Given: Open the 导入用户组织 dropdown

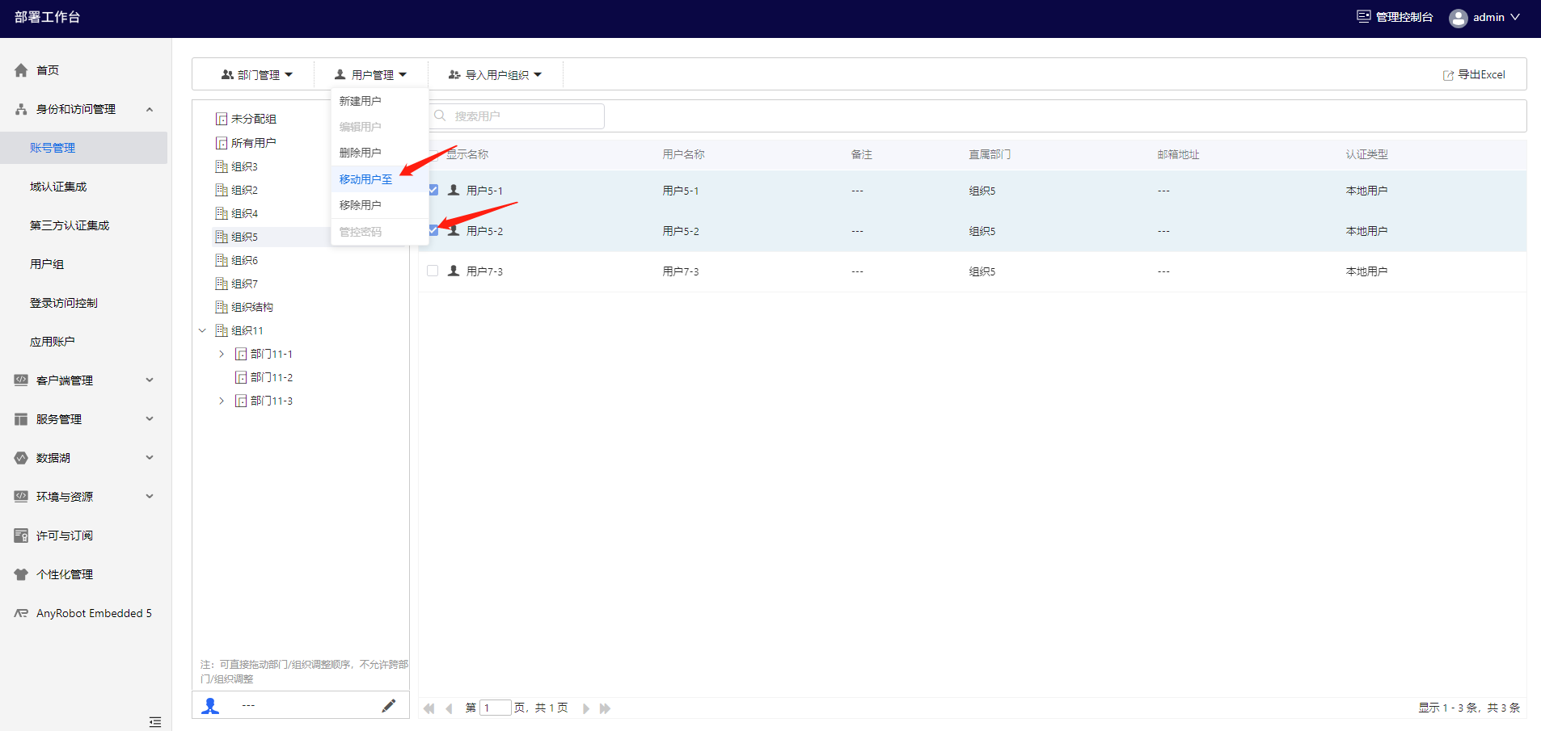Looking at the screenshot, I should pyautogui.click(x=495, y=74).
